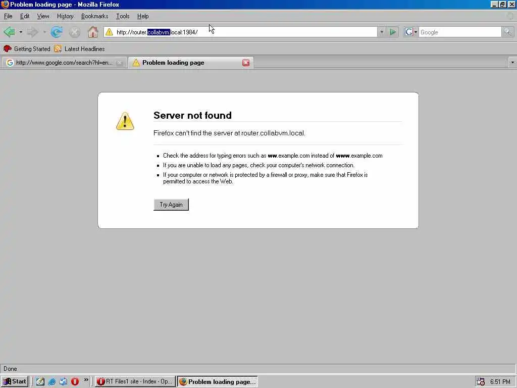Open the Latest Headlines feed bookmark
The height and width of the screenshot is (388, 517).
(79, 49)
